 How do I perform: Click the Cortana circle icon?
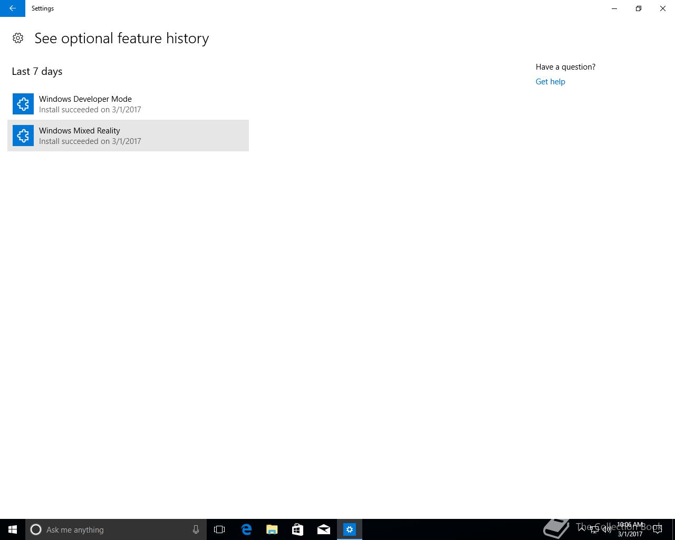pyautogui.click(x=36, y=529)
